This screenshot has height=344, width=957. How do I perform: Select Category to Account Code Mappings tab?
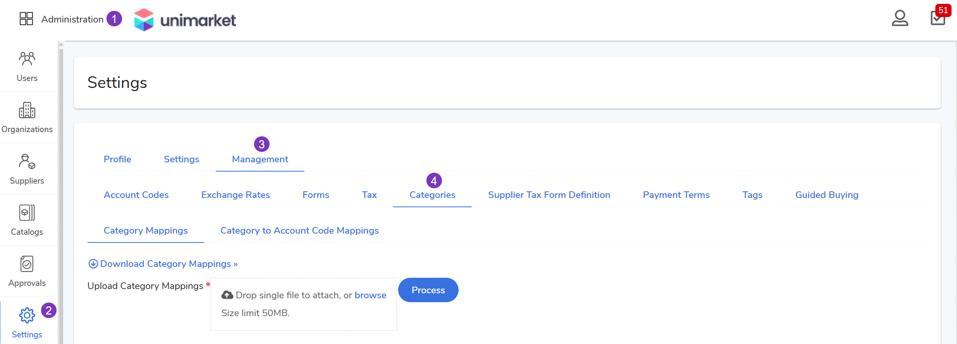(x=299, y=230)
